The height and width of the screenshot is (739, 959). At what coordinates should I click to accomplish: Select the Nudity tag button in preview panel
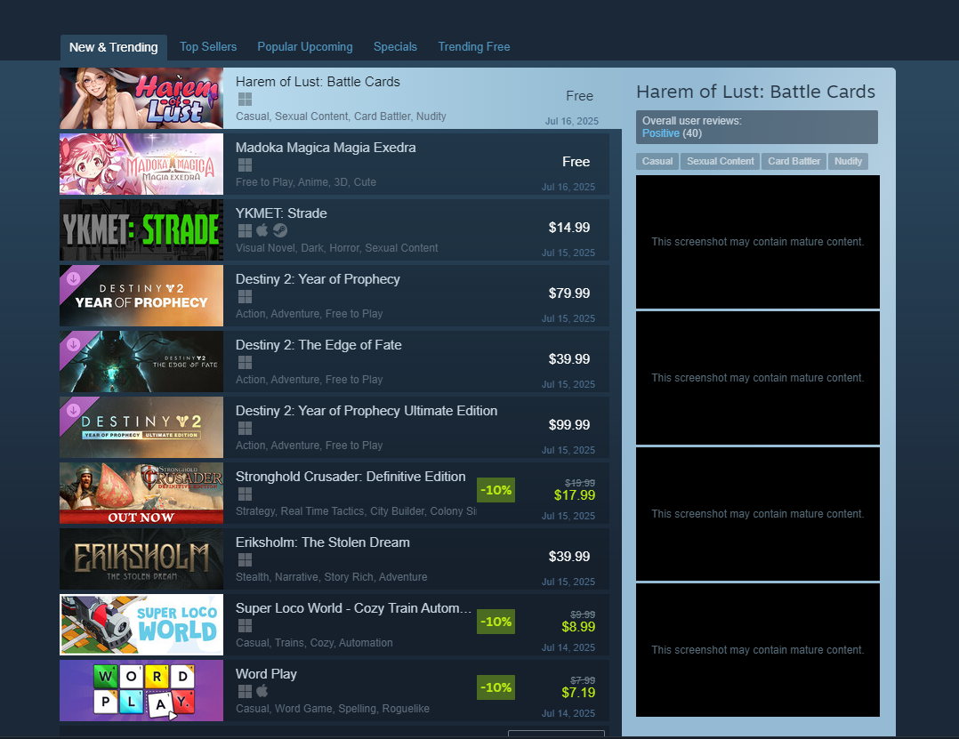[x=848, y=161]
